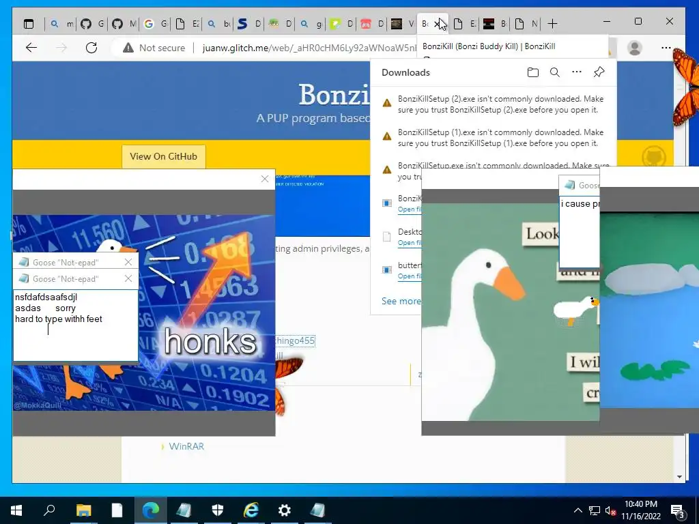Image resolution: width=699 pixels, height=524 pixels.
Task: Search downloads with the magnifier icon
Action: pyautogui.click(x=554, y=72)
